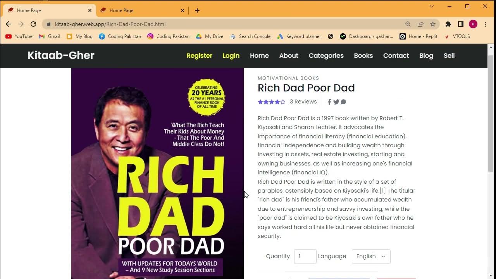The image size is (496, 279).
Task: Open the About page
Action: [289, 56]
